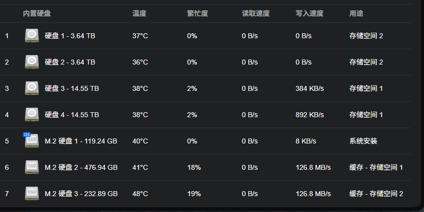Screen dimensions: 424x212
Task: Sort by the 内置硬盘 column header
Action: click(x=37, y=13)
